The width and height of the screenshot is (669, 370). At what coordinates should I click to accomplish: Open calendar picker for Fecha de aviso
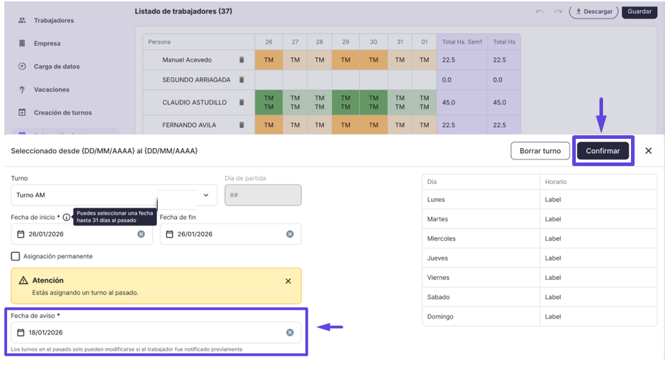[21, 333]
